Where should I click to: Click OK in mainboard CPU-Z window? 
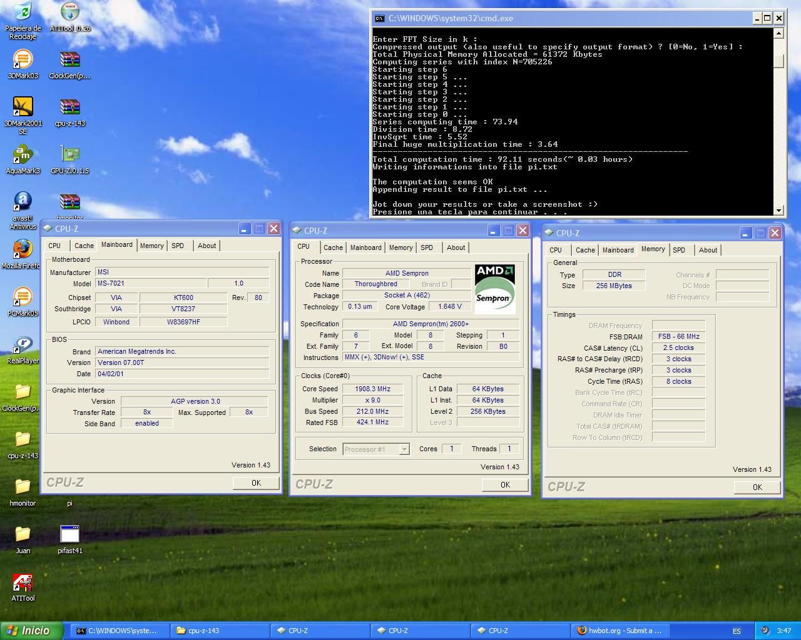coord(256,482)
